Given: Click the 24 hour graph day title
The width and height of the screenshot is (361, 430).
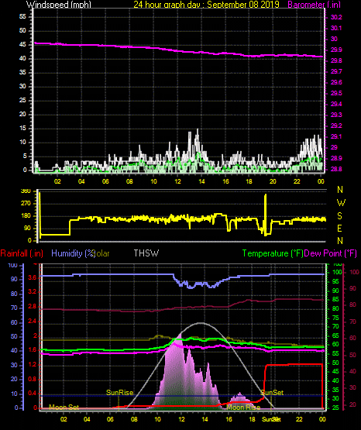Looking at the screenshot, I should (206, 5).
